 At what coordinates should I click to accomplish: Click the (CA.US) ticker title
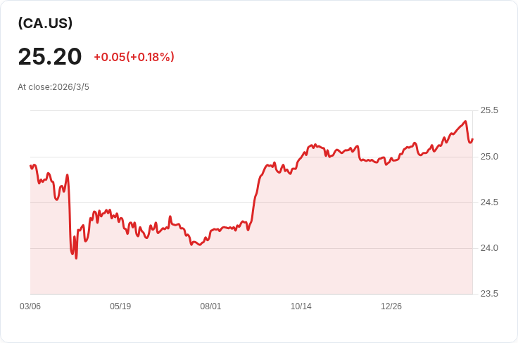tap(45, 23)
